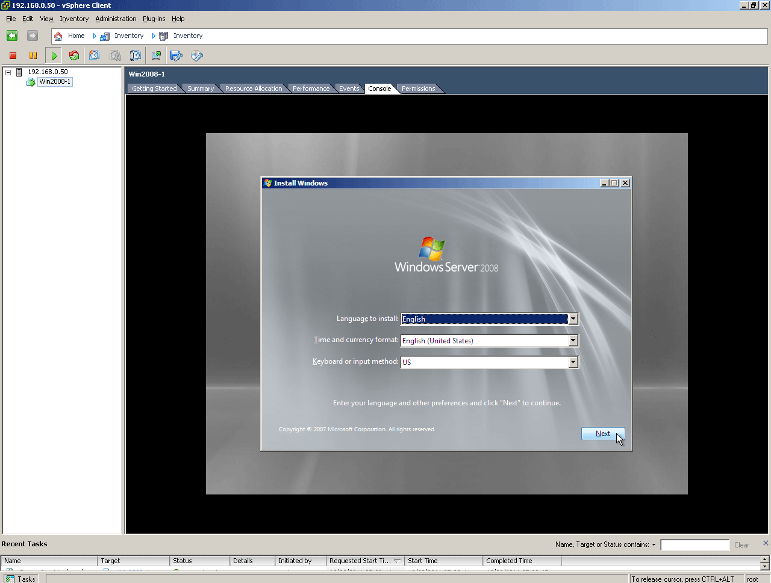Screen dimensions: 771x583
Task: Click the Clear button in Recent Tasks
Action: point(741,545)
